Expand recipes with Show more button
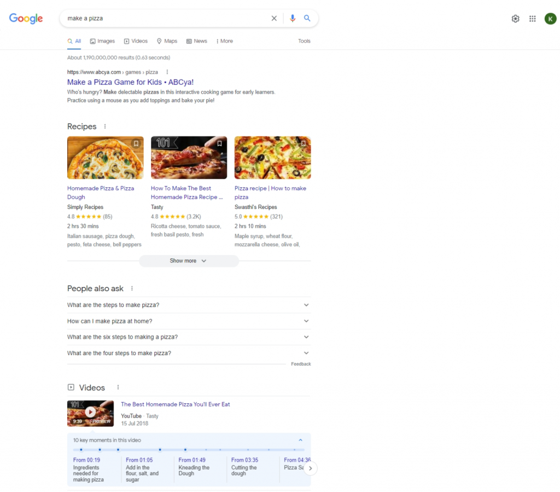 [x=189, y=261]
